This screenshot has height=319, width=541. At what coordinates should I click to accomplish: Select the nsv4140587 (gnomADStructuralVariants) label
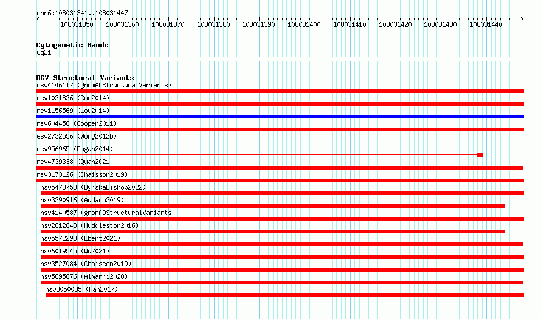coord(108,213)
